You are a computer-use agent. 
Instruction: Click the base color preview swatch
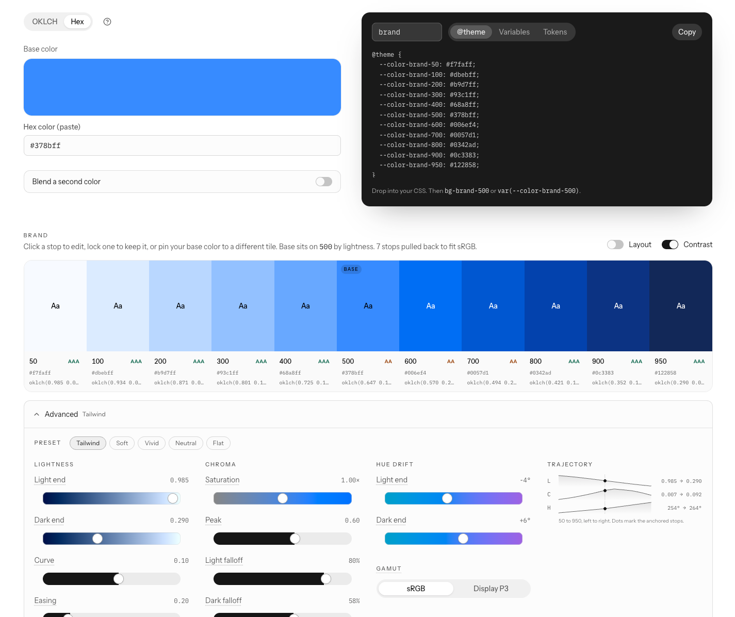pos(182,87)
